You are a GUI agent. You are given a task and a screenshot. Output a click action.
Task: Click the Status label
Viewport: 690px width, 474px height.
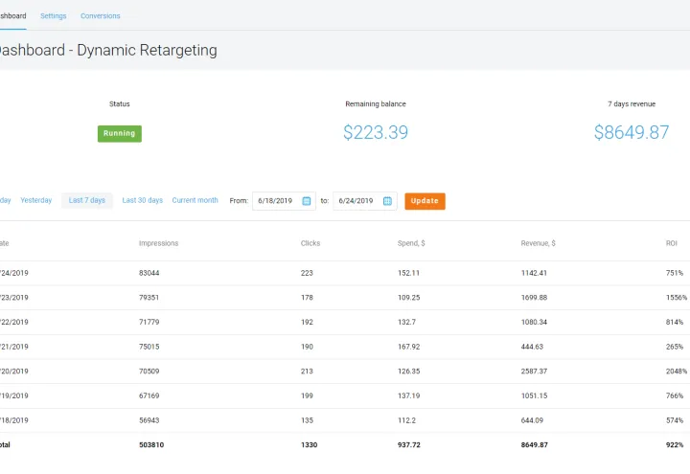click(x=119, y=103)
